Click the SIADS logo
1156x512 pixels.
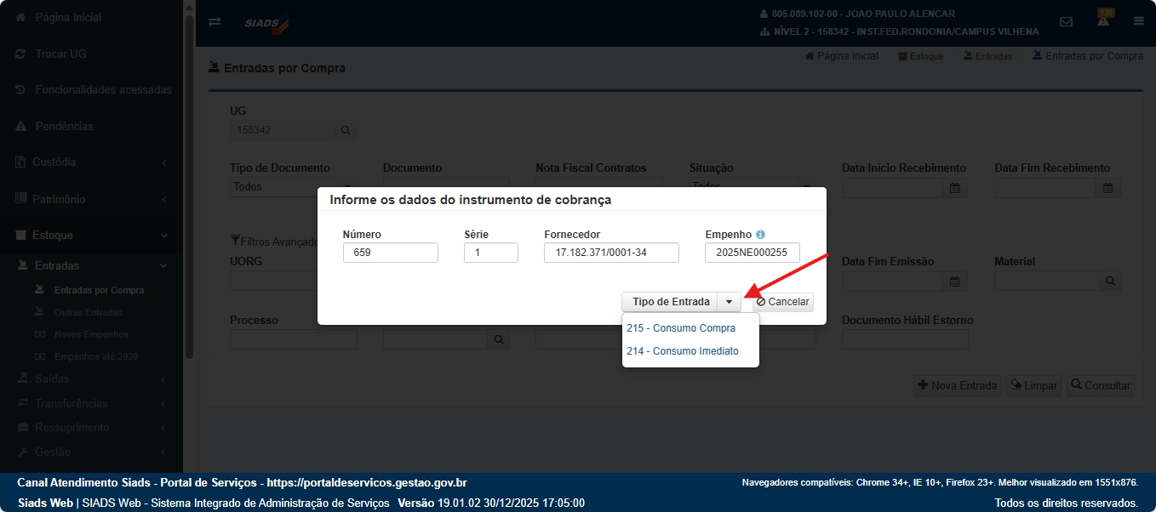266,22
